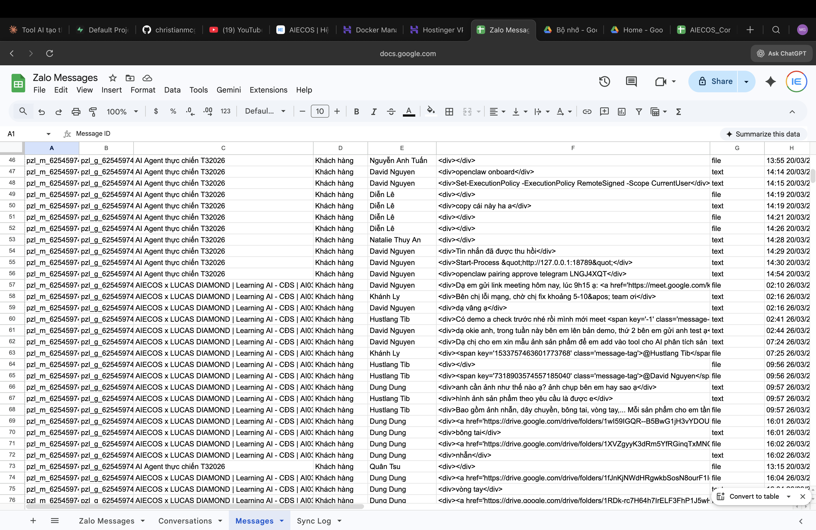Open the Default font dropdown
This screenshot has height=530, width=816.
(x=265, y=111)
